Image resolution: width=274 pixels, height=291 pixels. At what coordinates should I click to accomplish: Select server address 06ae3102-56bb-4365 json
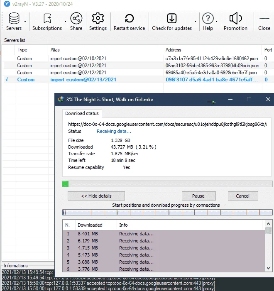[212, 66]
